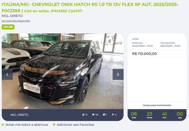This screenshot has height=131, width=189.
Task: Click the documents icon showing 1
Action: 104,115
